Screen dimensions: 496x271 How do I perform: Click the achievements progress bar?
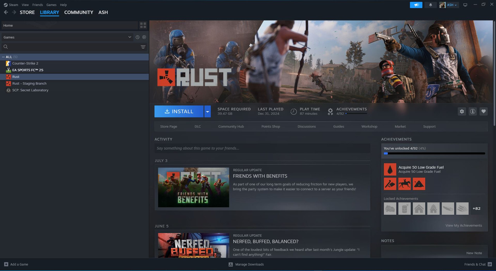(x=434, y=153)
